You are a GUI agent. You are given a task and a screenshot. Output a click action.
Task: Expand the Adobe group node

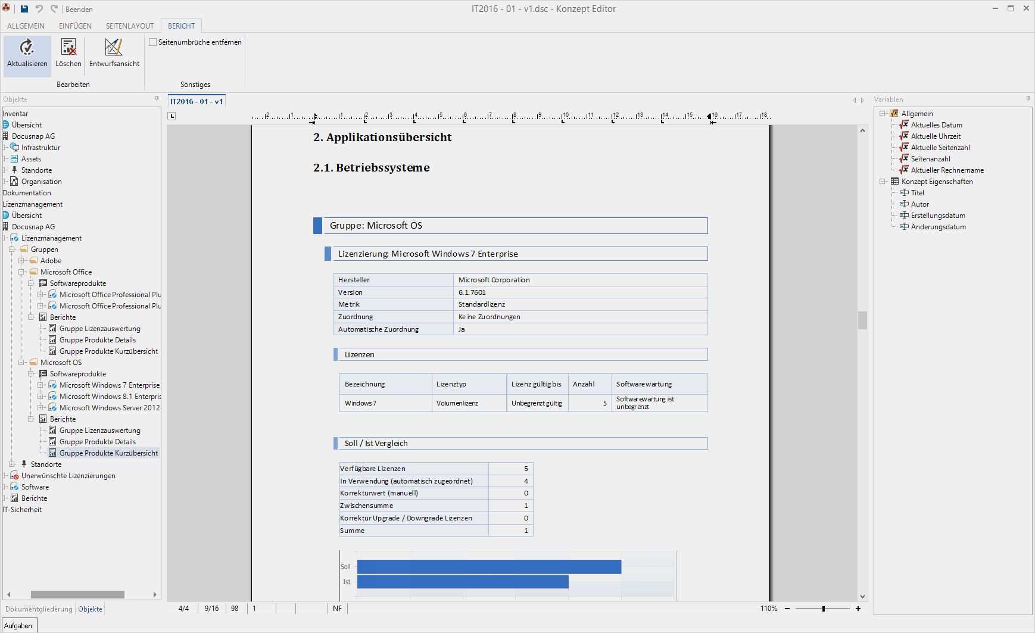point(21,261)
